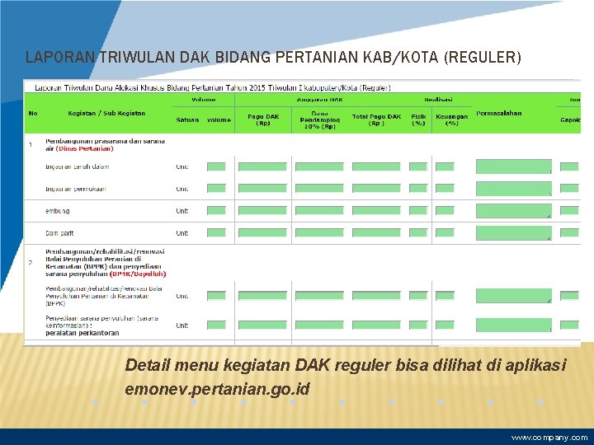Click the 'peralatan perkantoran' label
Screen dimensions: 594x445
click(82, 333)
